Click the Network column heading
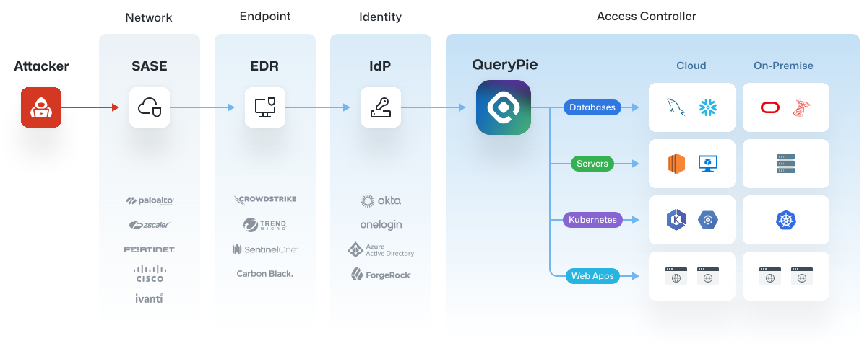 pyautogui.click(x=150, y=18)
